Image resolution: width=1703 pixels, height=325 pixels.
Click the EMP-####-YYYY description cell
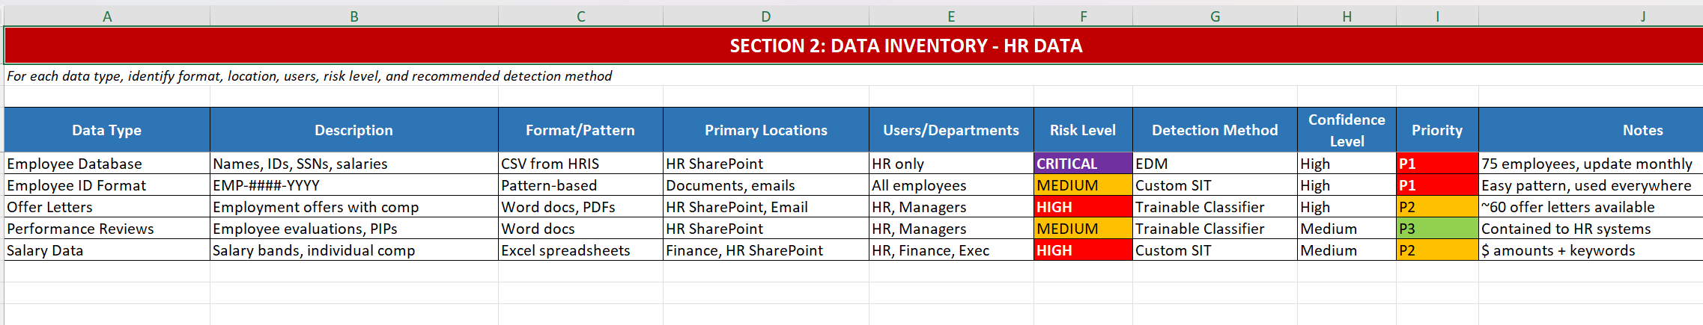(353, 185)
